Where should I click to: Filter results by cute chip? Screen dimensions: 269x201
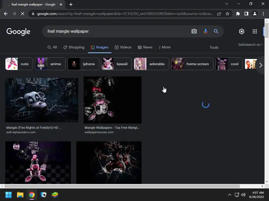pyautogui.click(x=19, y=64)
